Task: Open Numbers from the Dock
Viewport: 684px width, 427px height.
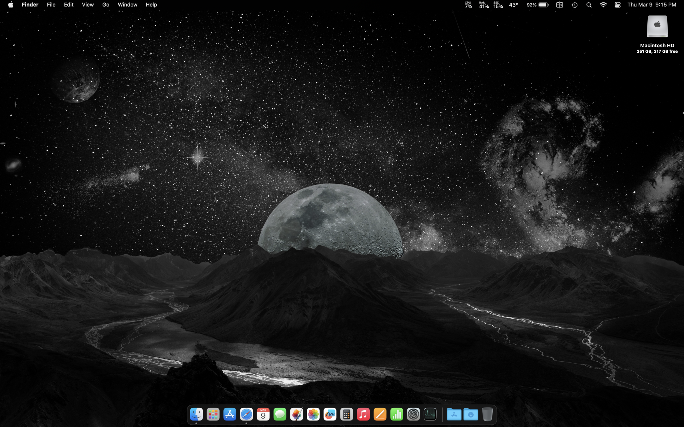Action: tap(397, 414)
